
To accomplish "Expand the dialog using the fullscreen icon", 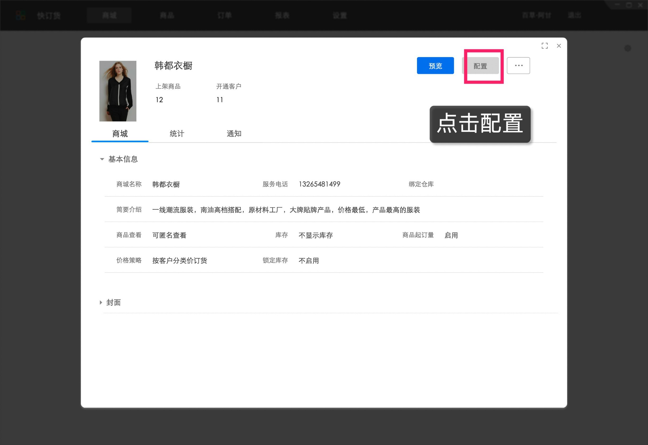I will 545,46.
